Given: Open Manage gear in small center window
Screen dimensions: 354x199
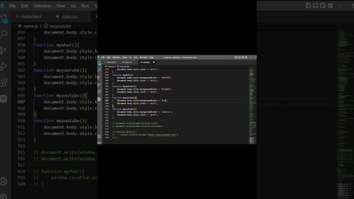Looking at the screenshot, I should pyautogui.click(x=100, y=143).
